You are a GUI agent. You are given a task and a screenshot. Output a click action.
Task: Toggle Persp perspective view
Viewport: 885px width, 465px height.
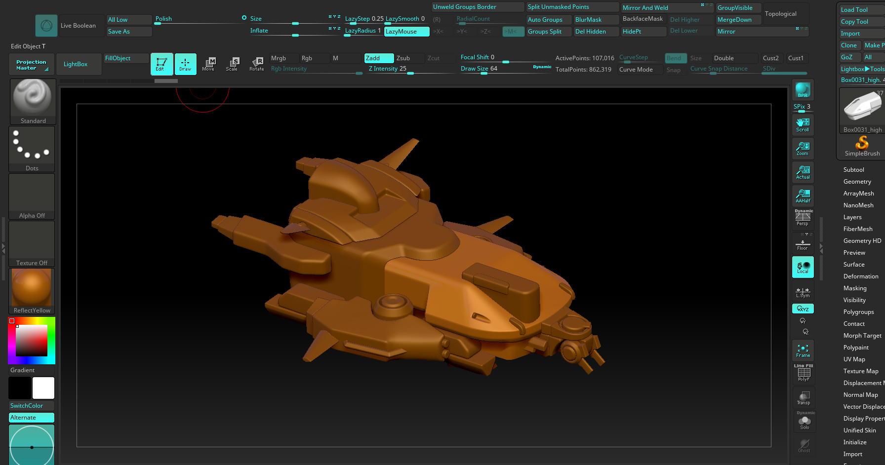[803, 218]
